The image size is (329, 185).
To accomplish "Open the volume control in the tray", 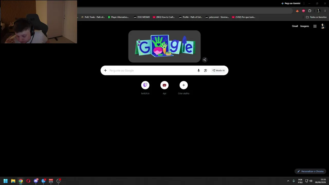I will pyautogui.click(x=311, y=181).
